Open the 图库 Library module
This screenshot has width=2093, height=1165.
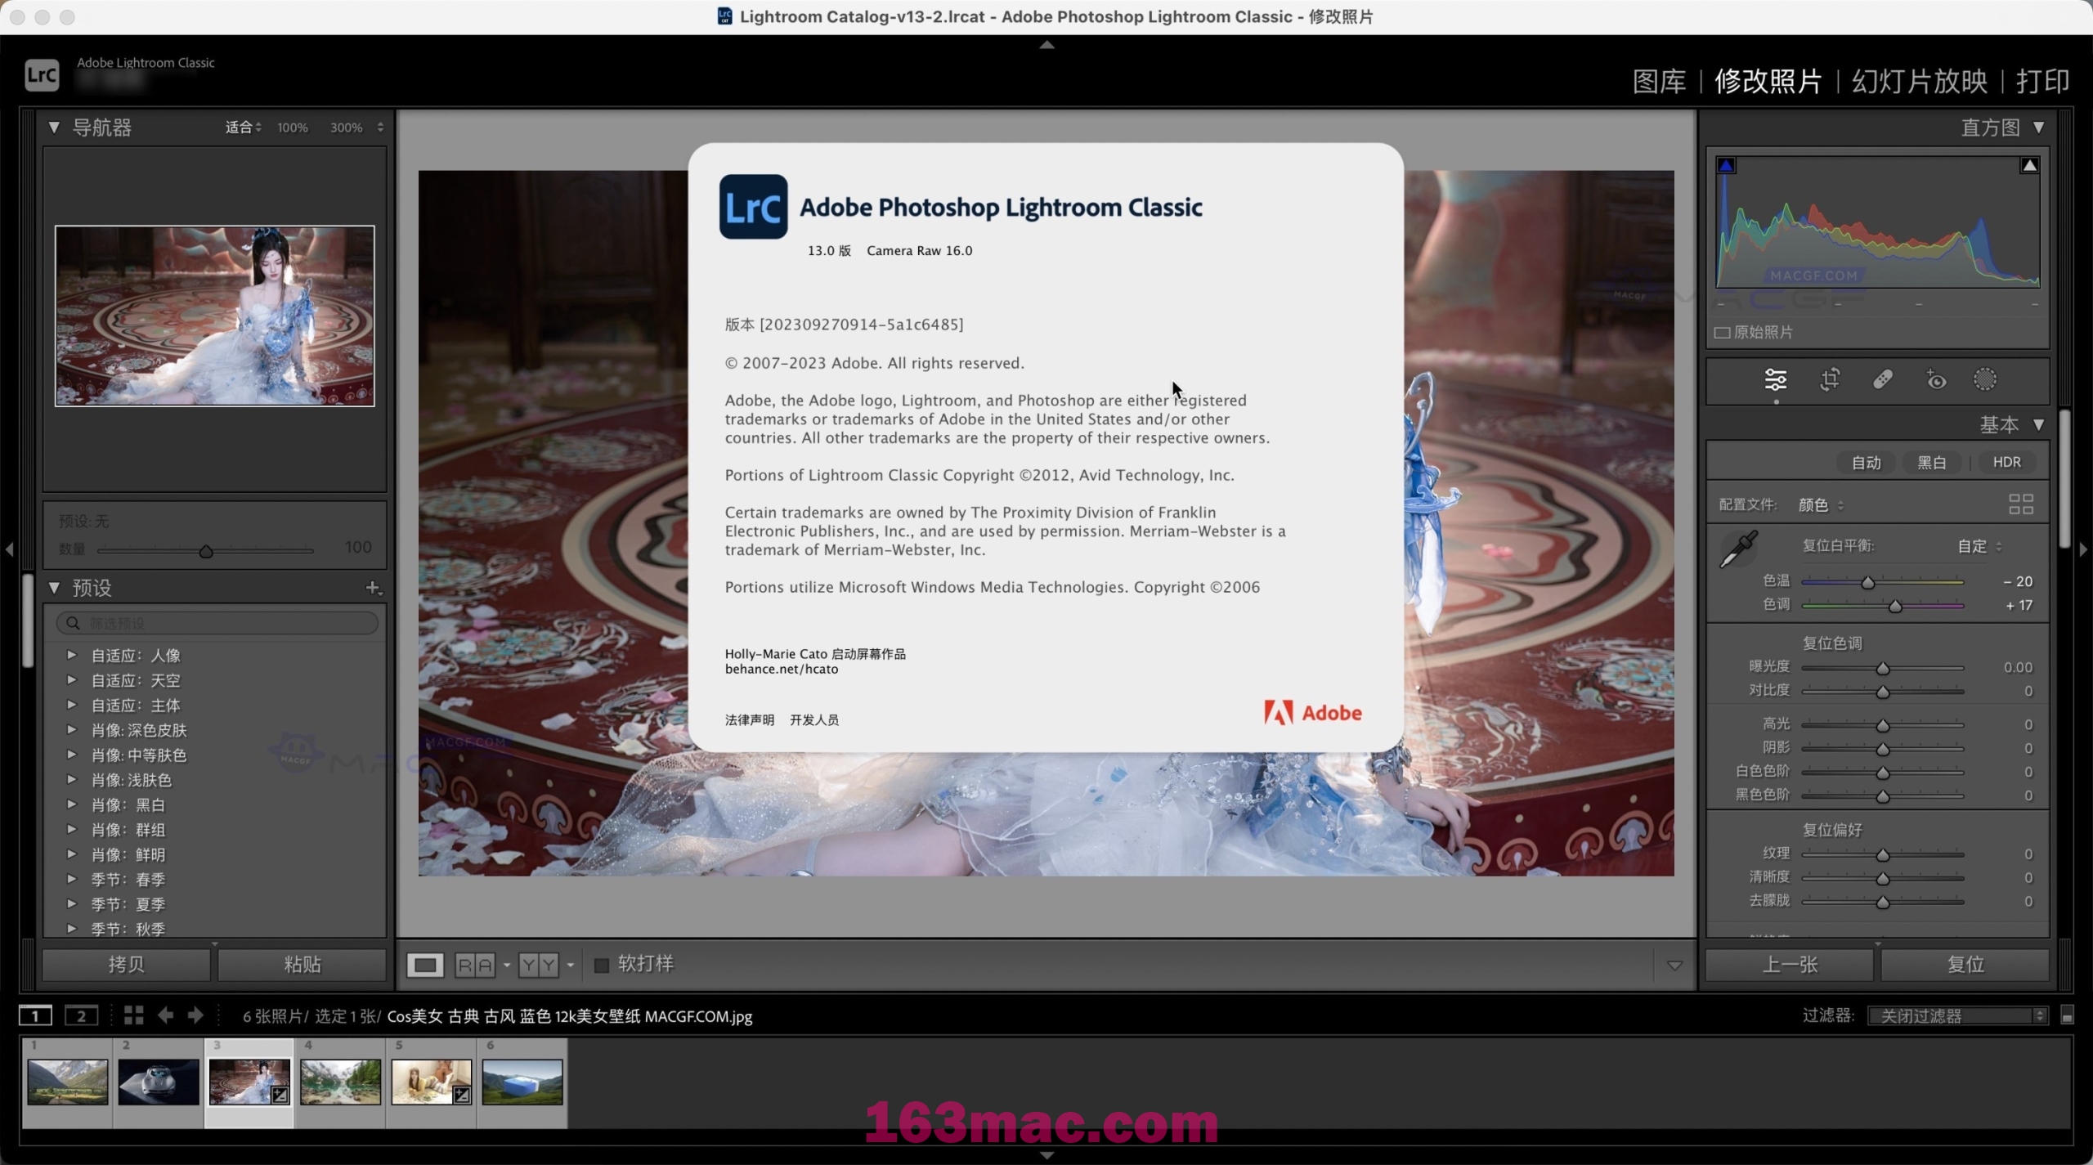point(1659,81)
